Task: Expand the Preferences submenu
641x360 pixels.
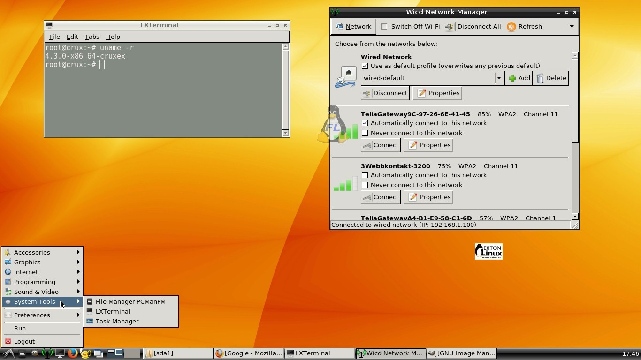Action: click(x=42, y=315)
